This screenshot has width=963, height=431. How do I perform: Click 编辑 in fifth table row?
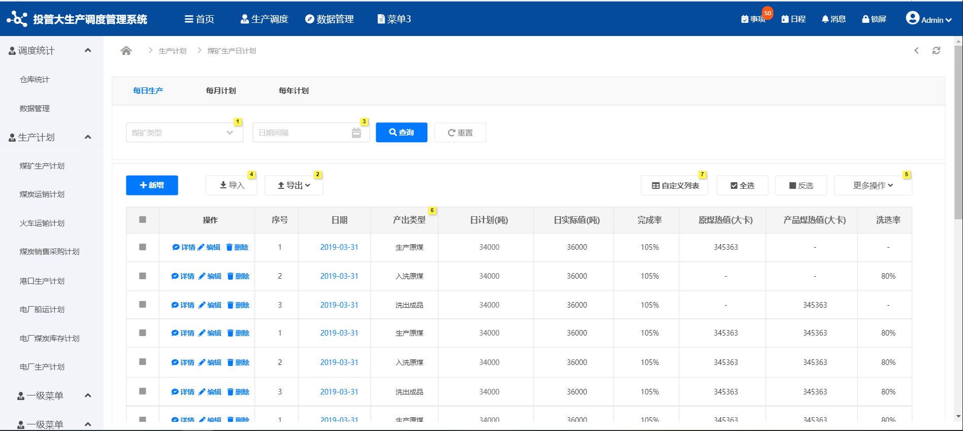(x=210, y=362)
